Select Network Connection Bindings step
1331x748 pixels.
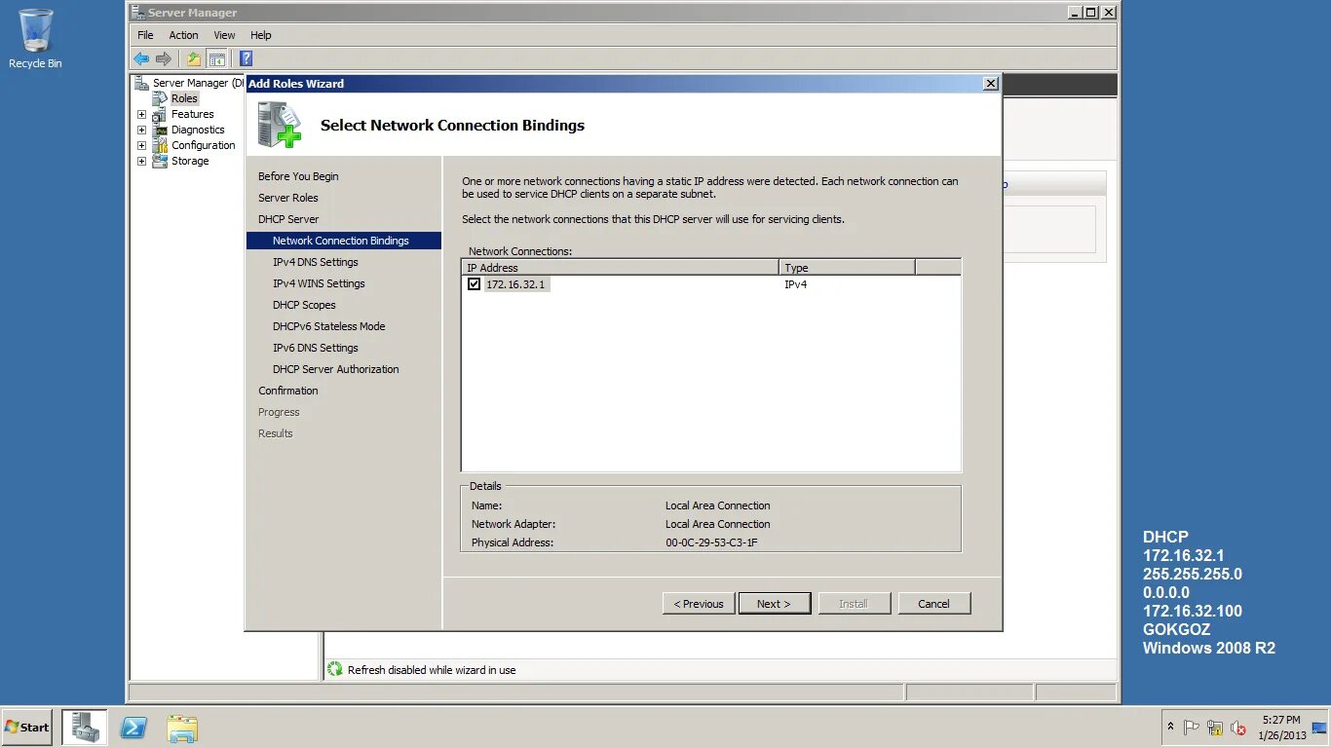343,241
